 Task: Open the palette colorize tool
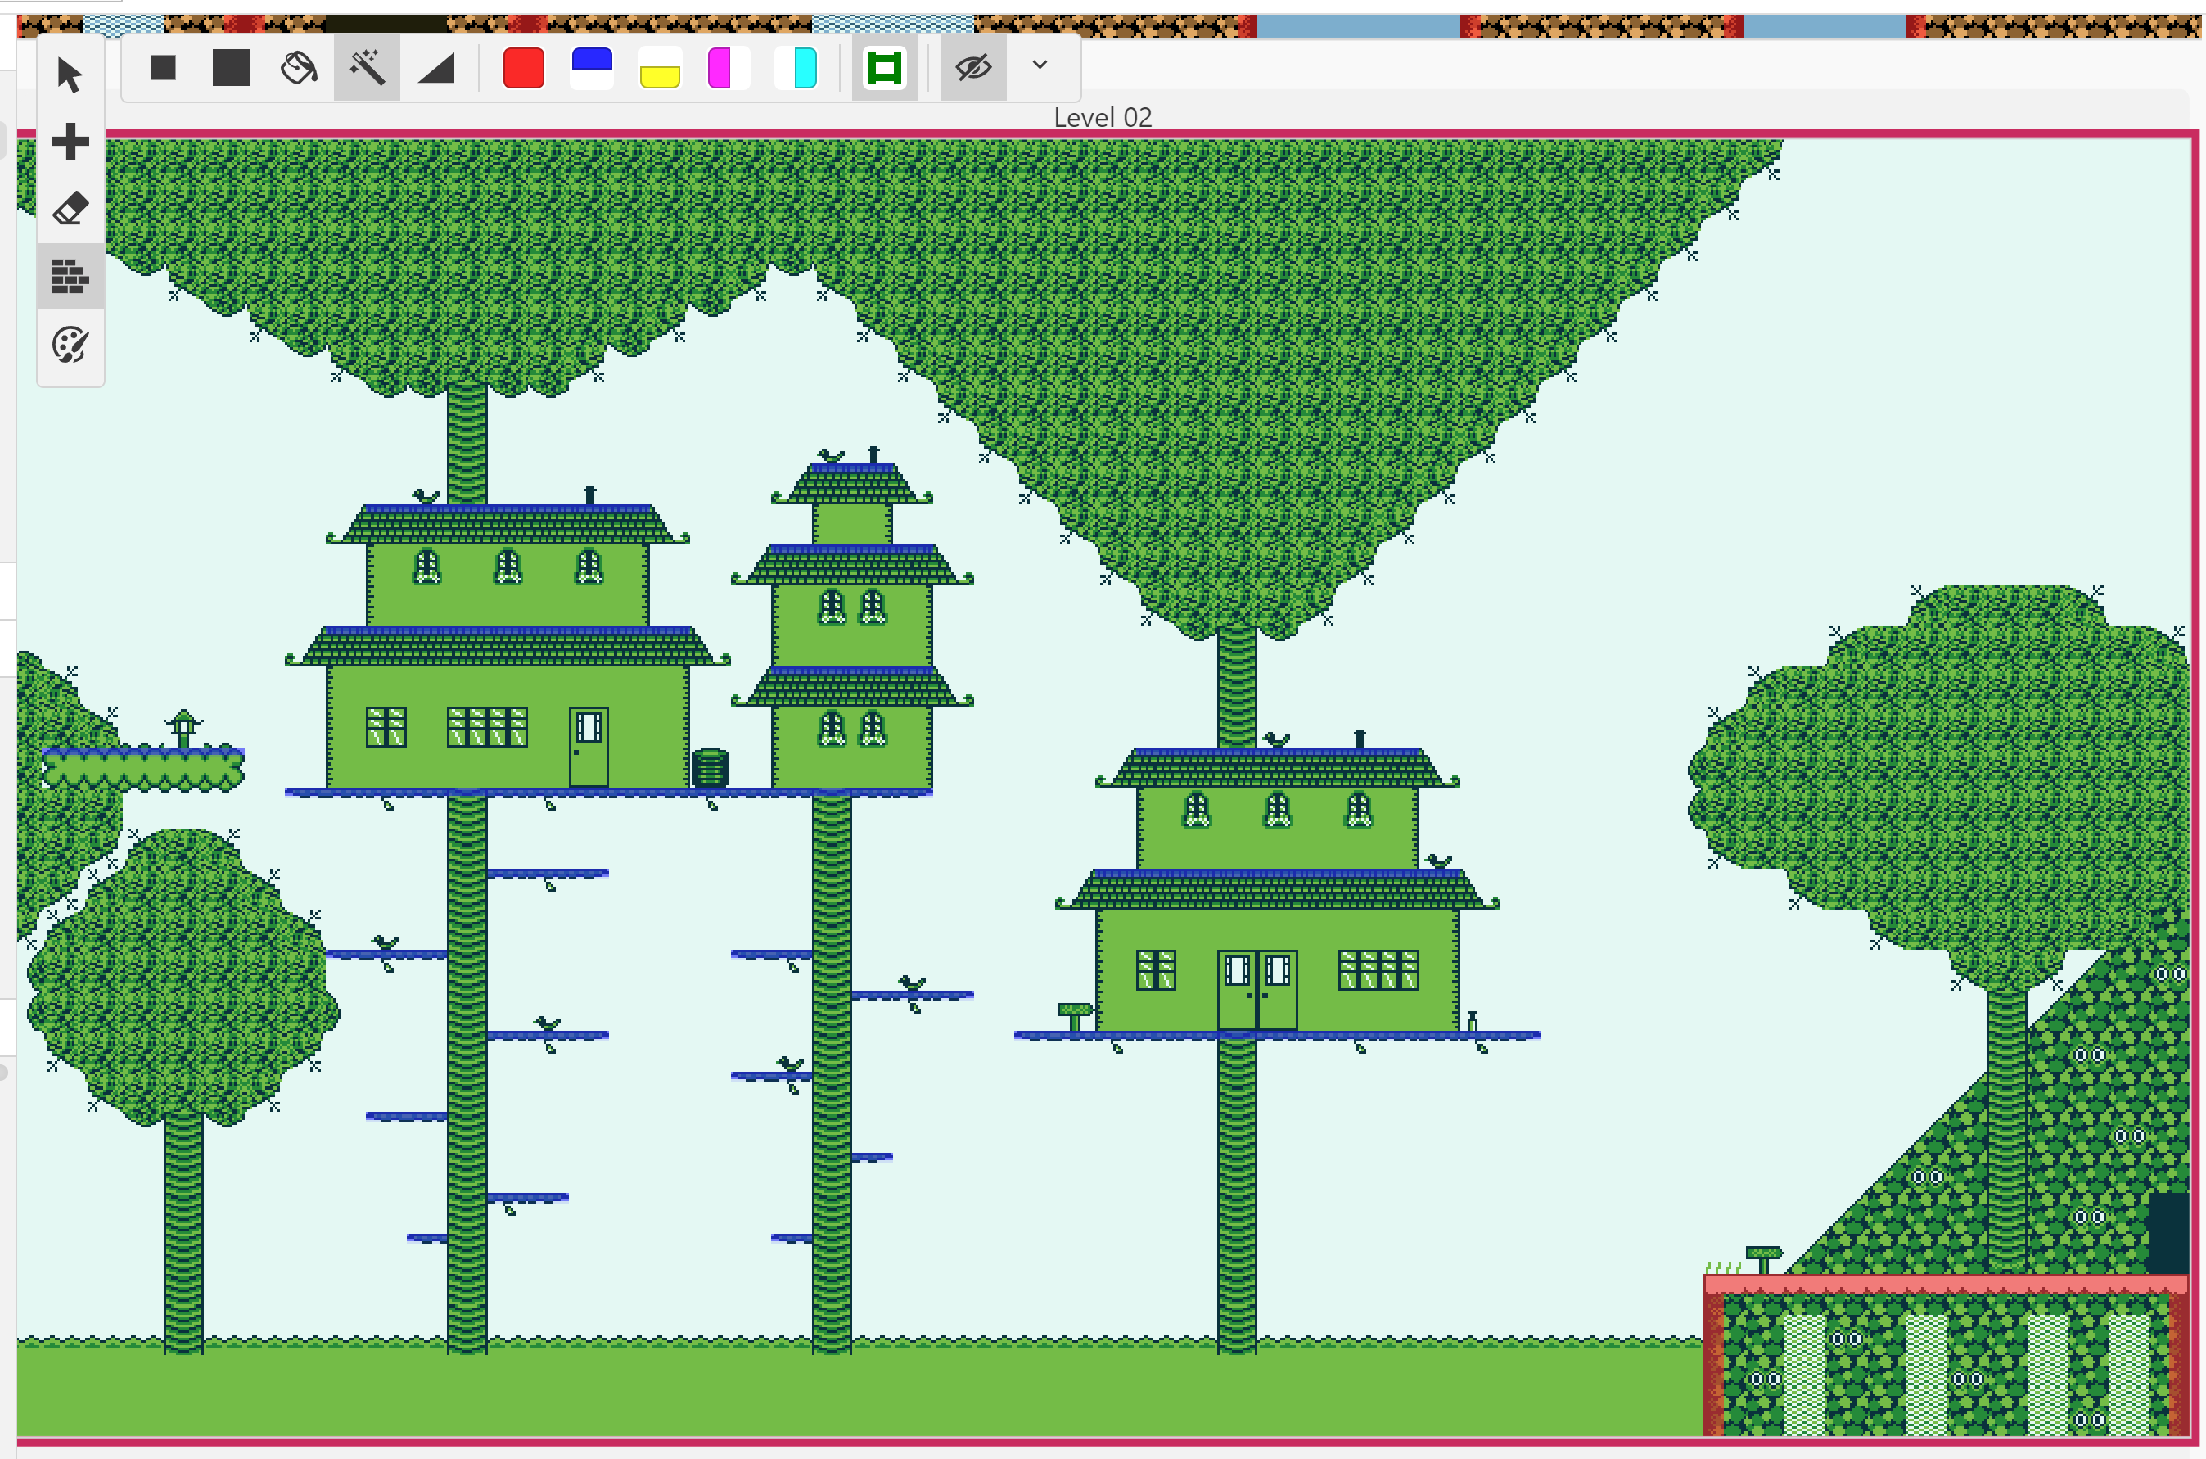(70, 346)
